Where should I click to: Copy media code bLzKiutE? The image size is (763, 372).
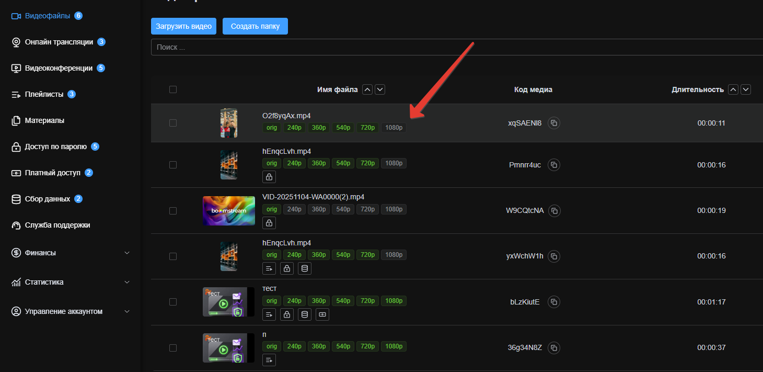tap(554, 302)
